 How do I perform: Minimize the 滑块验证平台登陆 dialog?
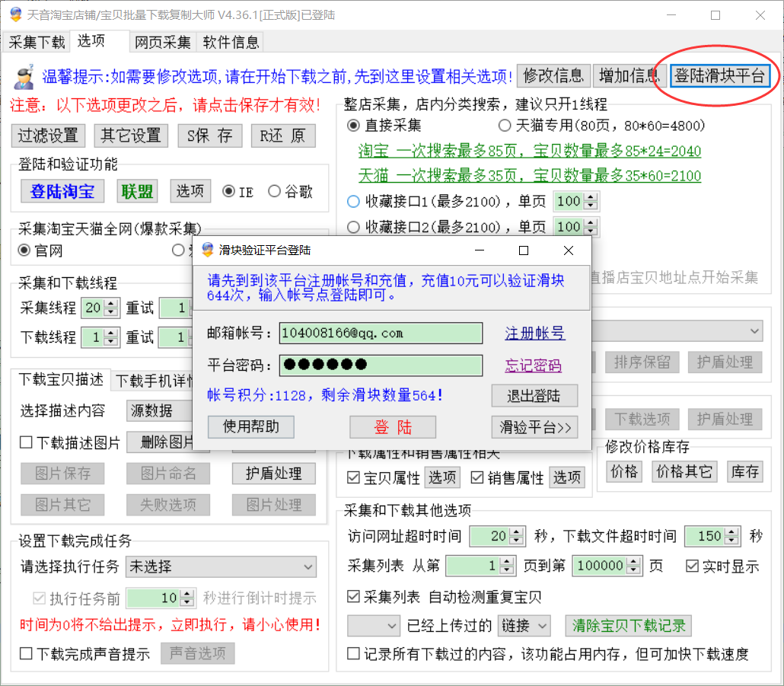pyautogui.click(x=480, y=250)
